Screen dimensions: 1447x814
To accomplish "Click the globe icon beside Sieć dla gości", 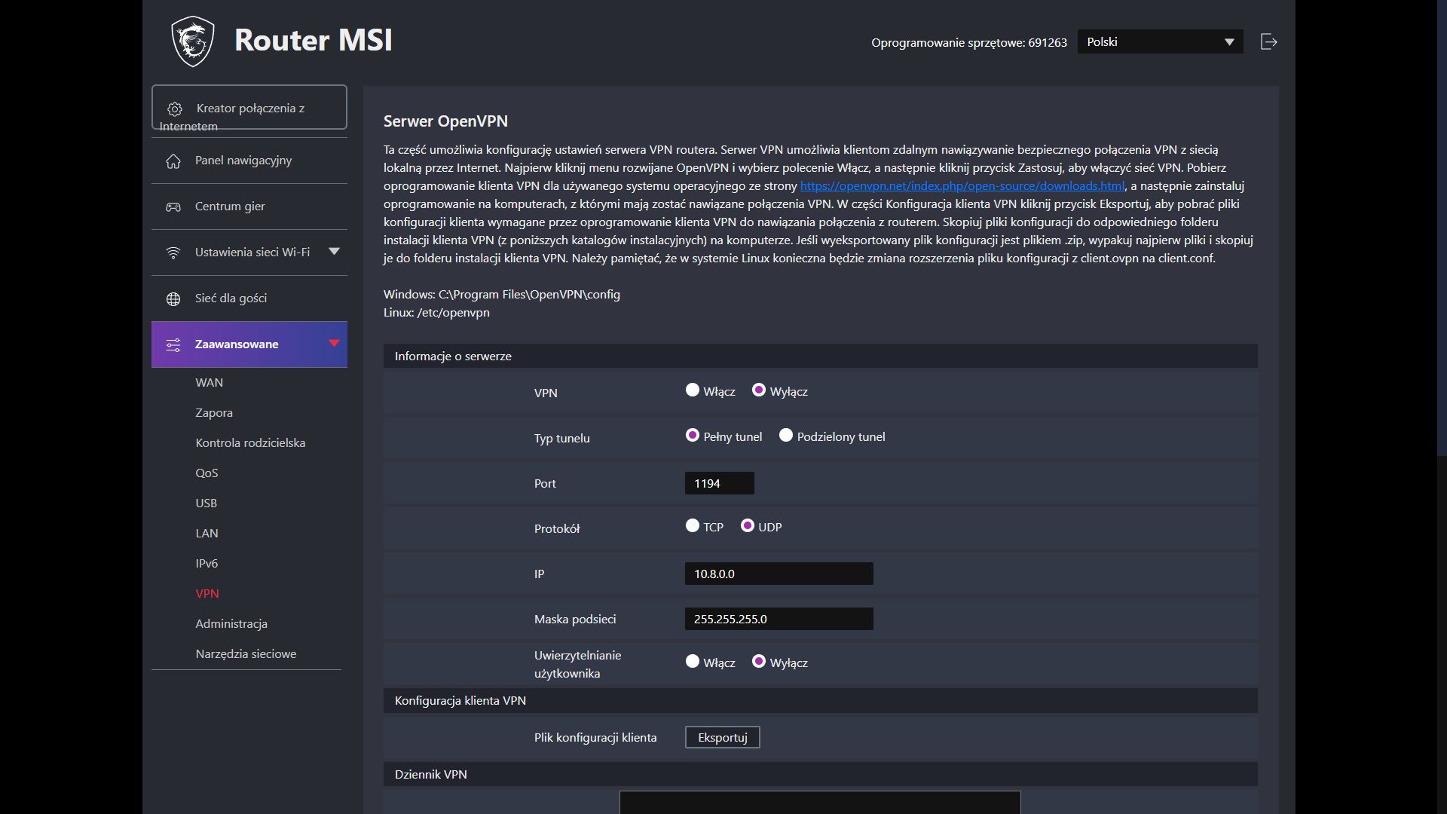I will (173, 299).
